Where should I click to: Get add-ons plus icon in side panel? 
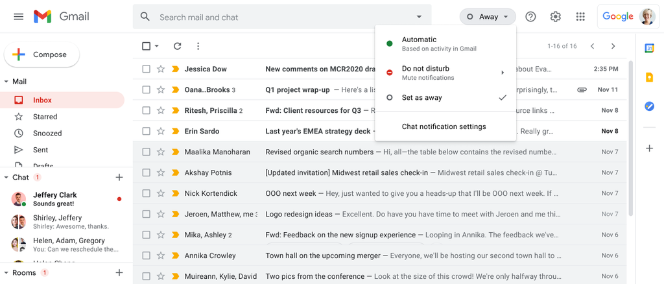point(649,148)
